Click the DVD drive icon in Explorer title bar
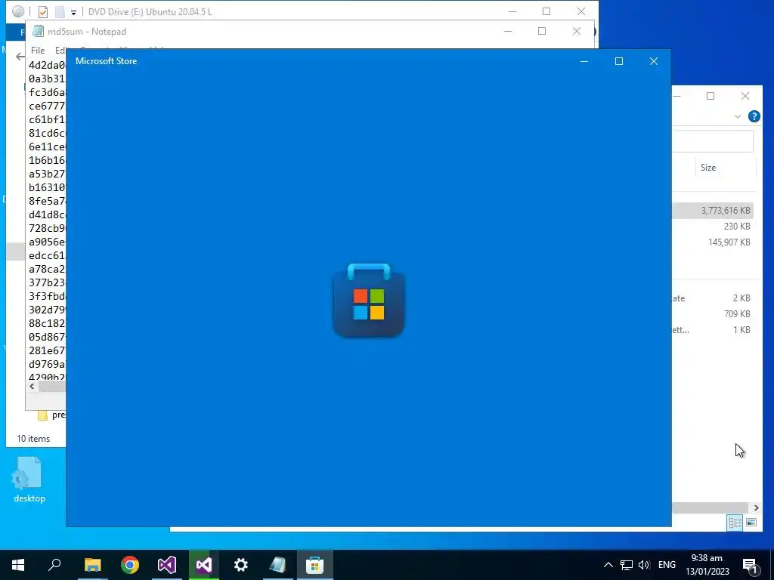 click(x=18, y=11)
